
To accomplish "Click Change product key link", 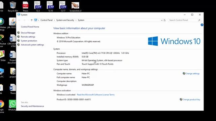I will (x=191, y=99).
